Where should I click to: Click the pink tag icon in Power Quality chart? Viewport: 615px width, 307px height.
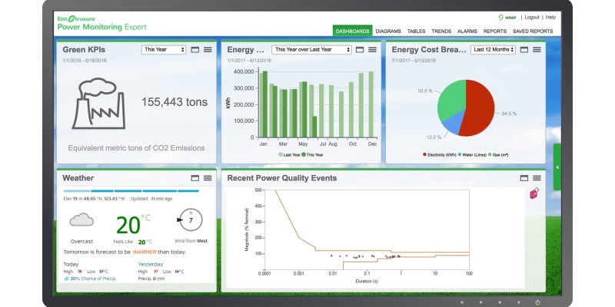pyautogui.click(x=534, y=194)
